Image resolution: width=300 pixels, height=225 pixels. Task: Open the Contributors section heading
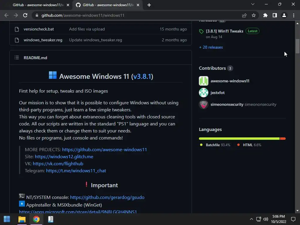point(212,68)
